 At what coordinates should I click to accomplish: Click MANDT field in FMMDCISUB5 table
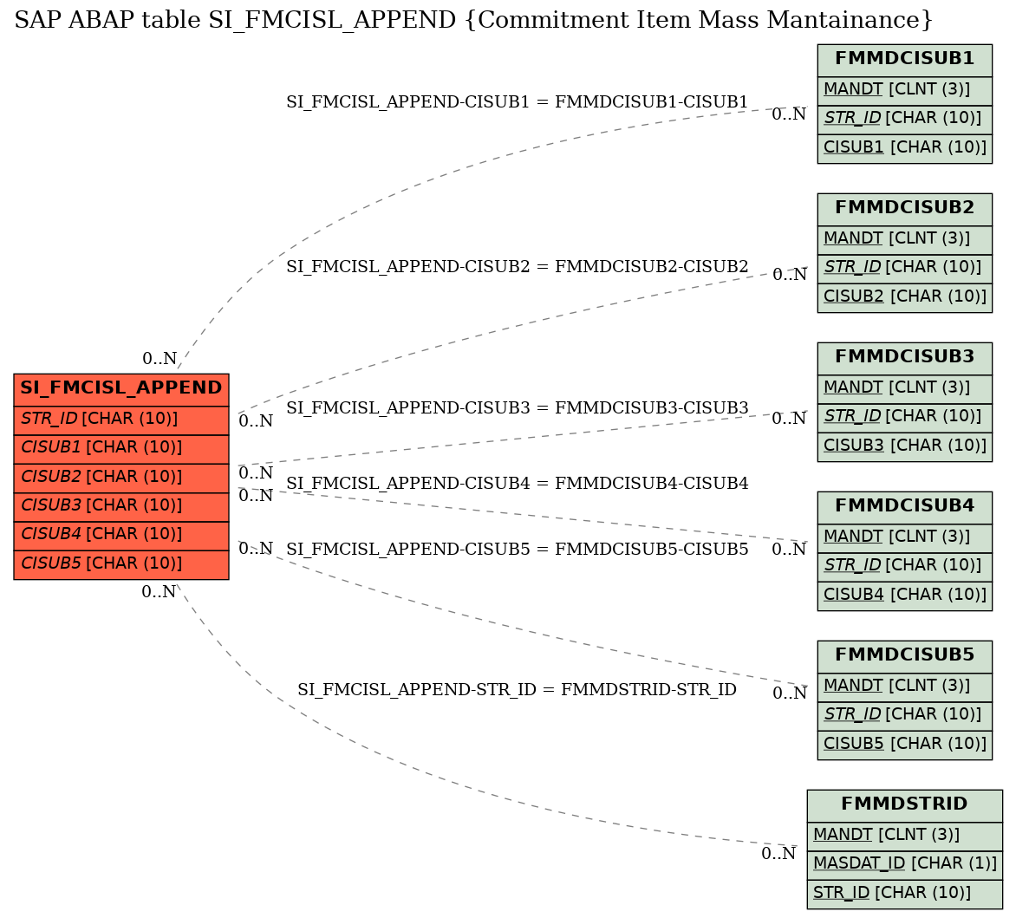904,687
